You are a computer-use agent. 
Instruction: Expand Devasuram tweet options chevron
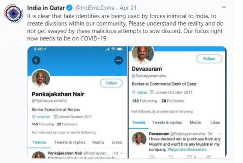click(x=220, y=134)
